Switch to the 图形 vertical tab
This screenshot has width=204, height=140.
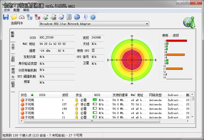tap(13, 59)
